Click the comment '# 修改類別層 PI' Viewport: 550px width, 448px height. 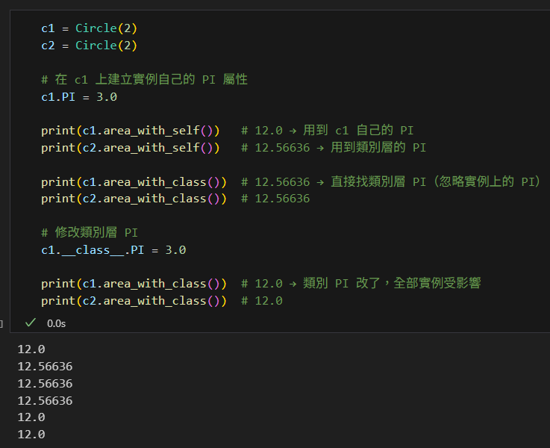coord(90,233)
